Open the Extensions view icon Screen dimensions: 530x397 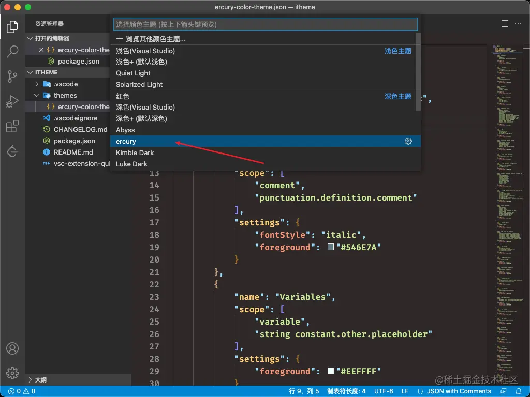pos(12,126)
